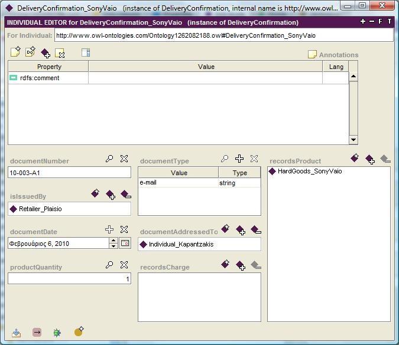This screenshot has width=399, height=345.
Task: Click the T button in the editor header
Action: pyautogui.click(x=390, y=21)
